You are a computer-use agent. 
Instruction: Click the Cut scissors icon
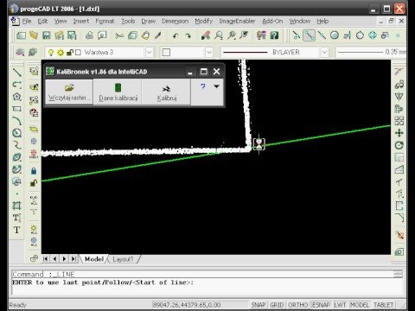[119, 35]
